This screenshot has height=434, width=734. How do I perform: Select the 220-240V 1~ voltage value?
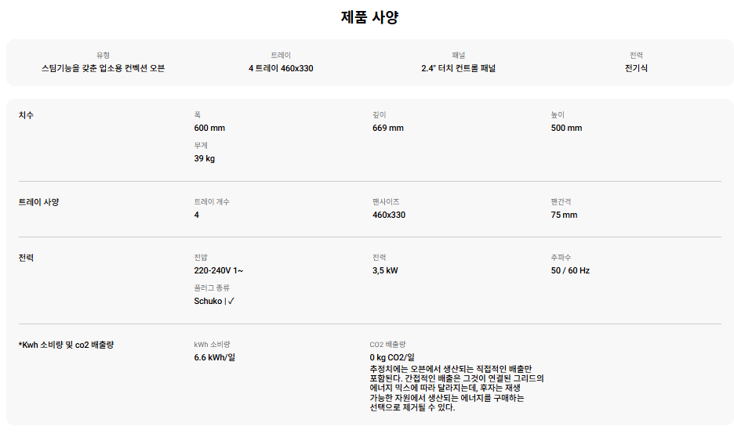pyautogui.click(x=219, y=270)
